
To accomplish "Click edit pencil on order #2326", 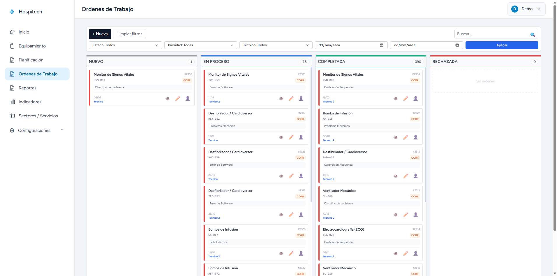I will [x=291, y=254].
